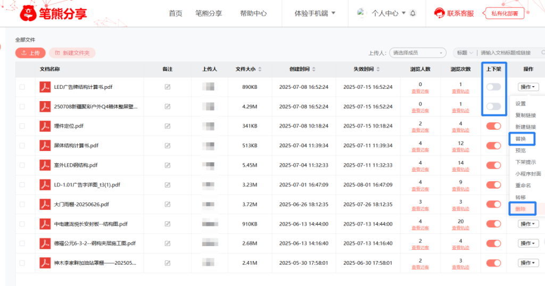Click the 上传 upload button

pyautogui.click(x=30, y=53)
